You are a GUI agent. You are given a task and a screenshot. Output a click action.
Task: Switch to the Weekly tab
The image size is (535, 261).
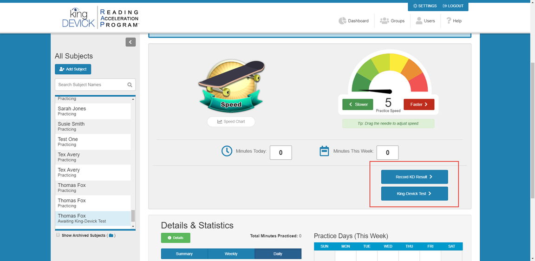click(231, 254)
